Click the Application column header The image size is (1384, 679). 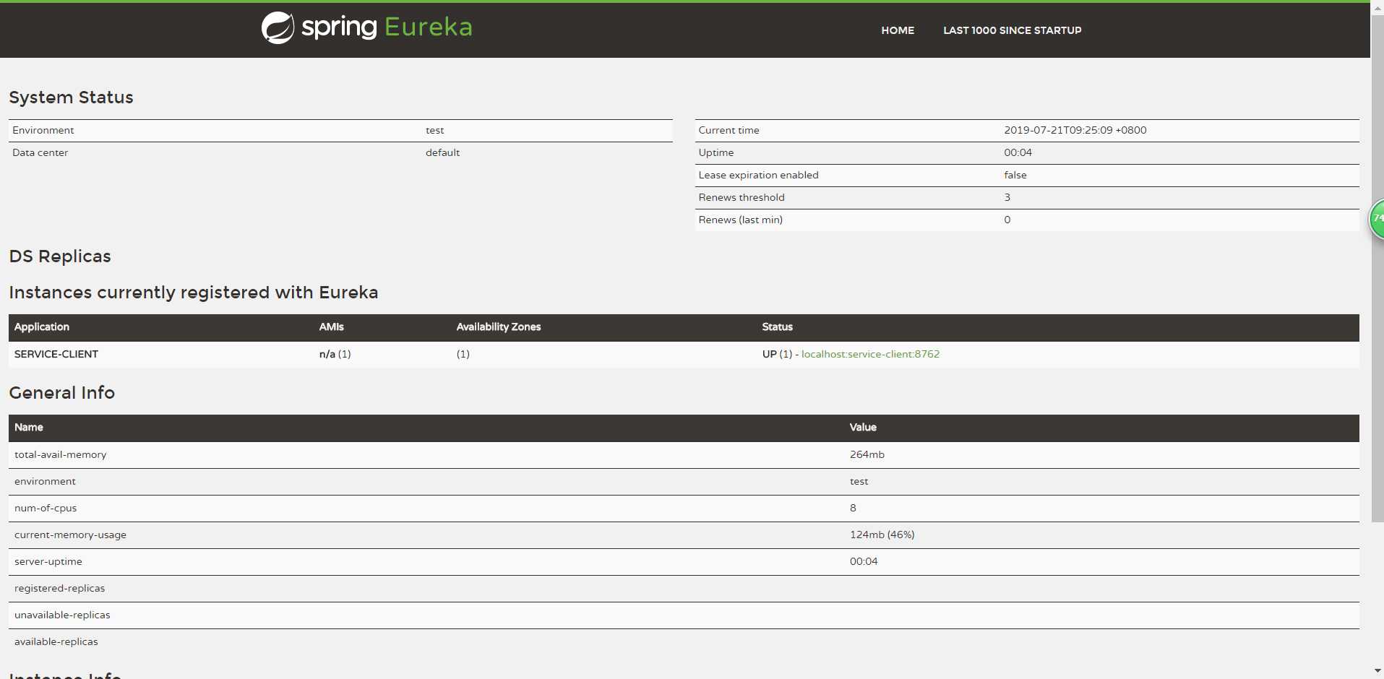(x=42, y=327)
